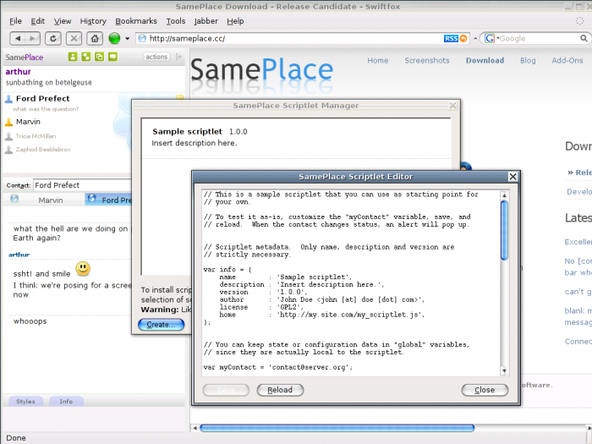Image resolution: width=592 pixels, height=444 pixels.
Task: Click the SamePlace green windows icon
Action: pos(99,57)
